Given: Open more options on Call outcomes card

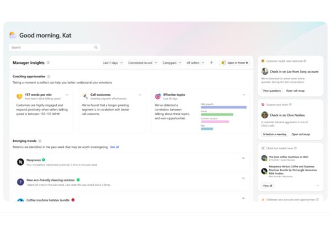Looking at the screenshot, I should (140, 95).
